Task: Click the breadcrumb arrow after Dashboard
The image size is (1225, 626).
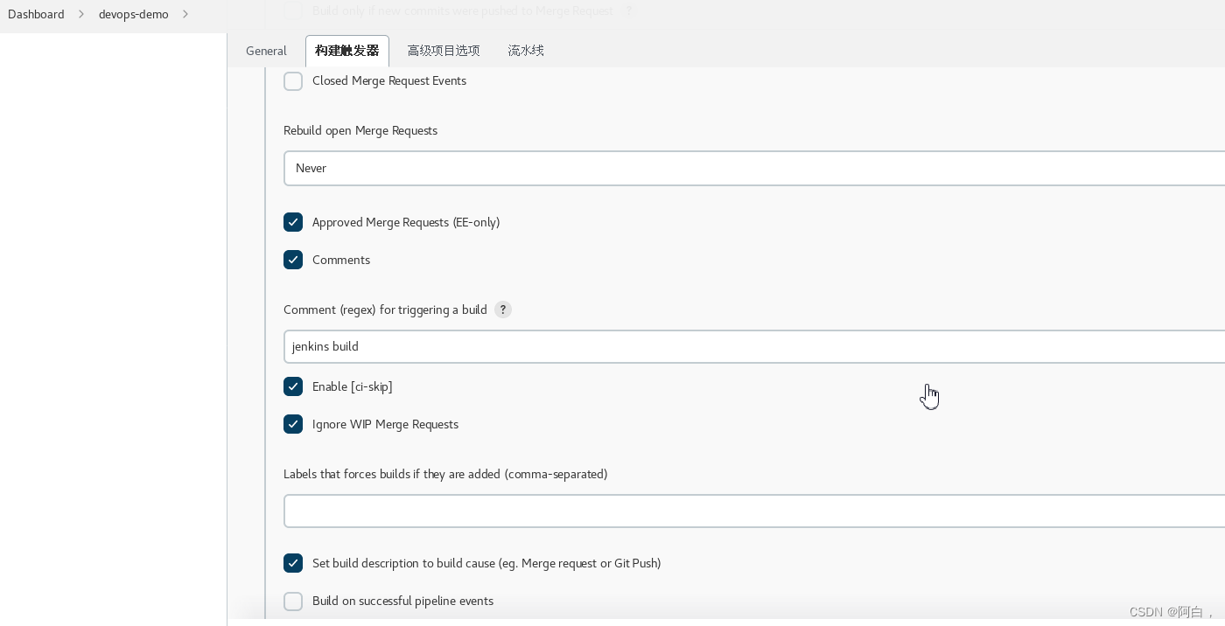Action: [x=81, y=14]
